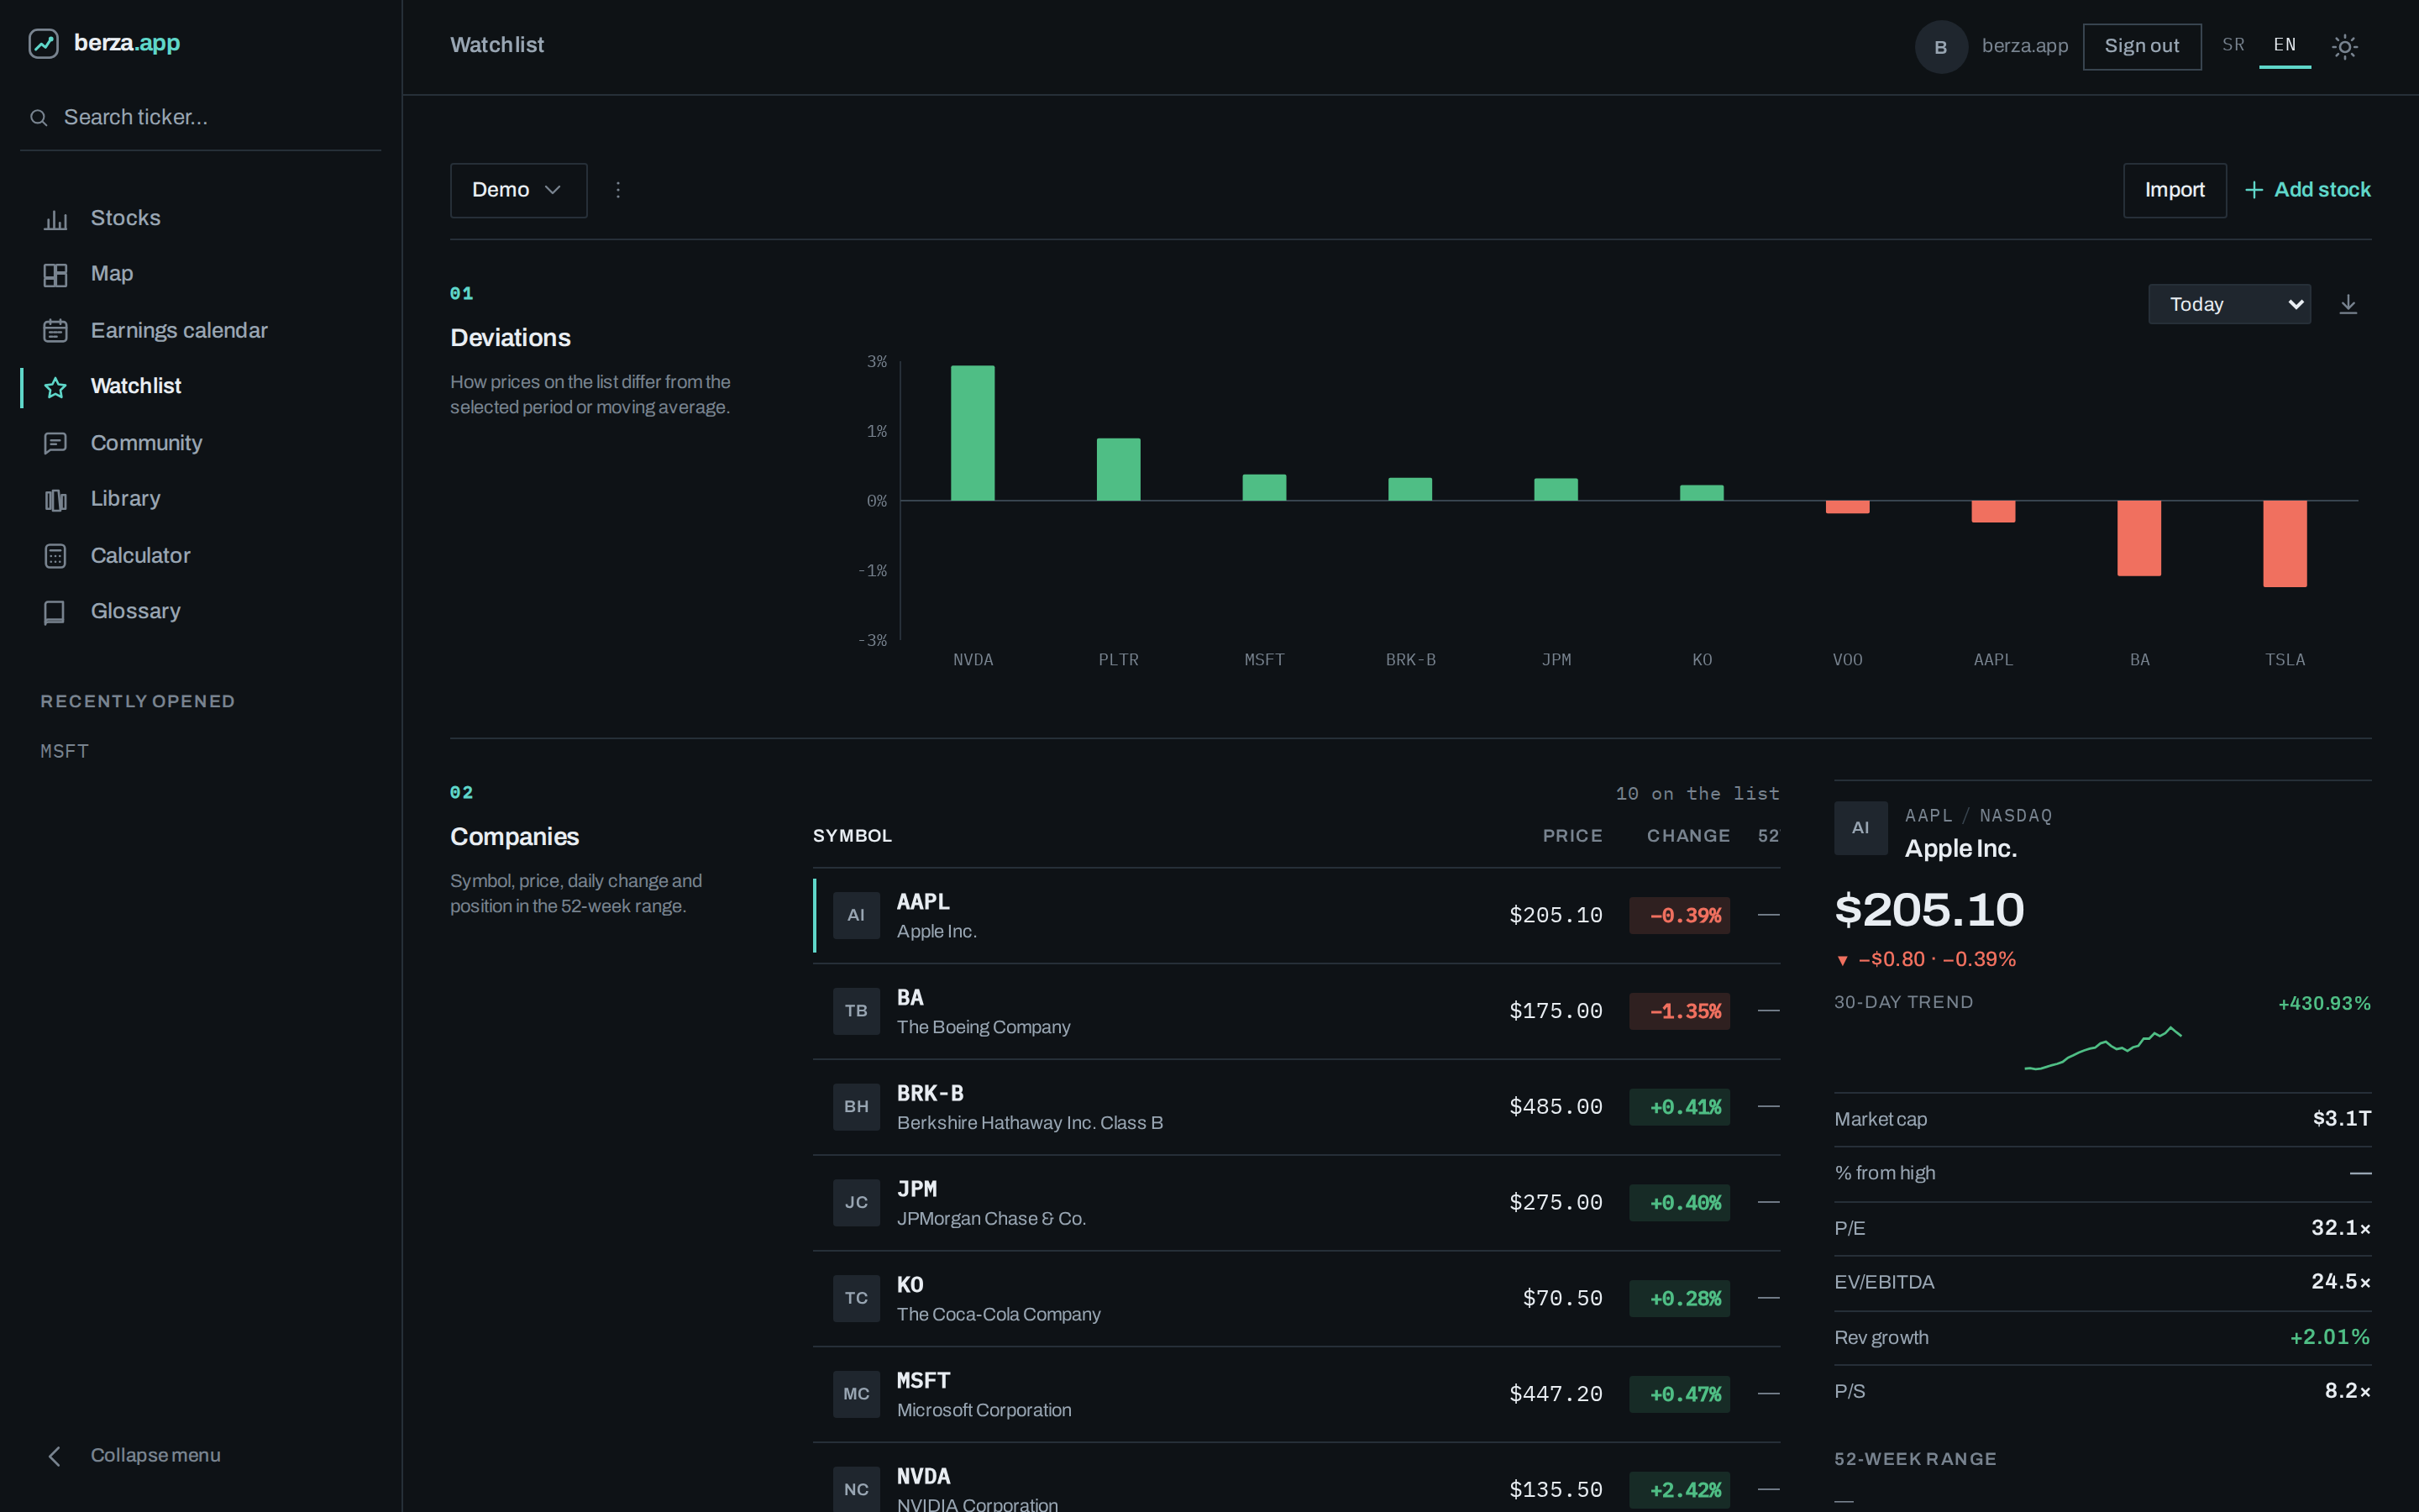Click the Calculator icon in sidebar
Viewport: 2419px width, 1512px height.
click(55, 556)
